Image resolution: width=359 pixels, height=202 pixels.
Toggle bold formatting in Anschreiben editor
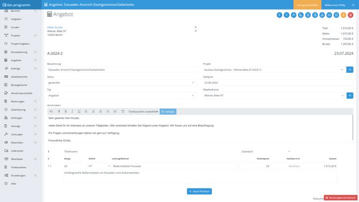(x=65, y=112)
